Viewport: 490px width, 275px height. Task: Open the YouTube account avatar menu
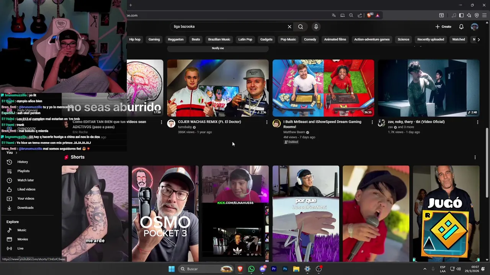point(474,27)
